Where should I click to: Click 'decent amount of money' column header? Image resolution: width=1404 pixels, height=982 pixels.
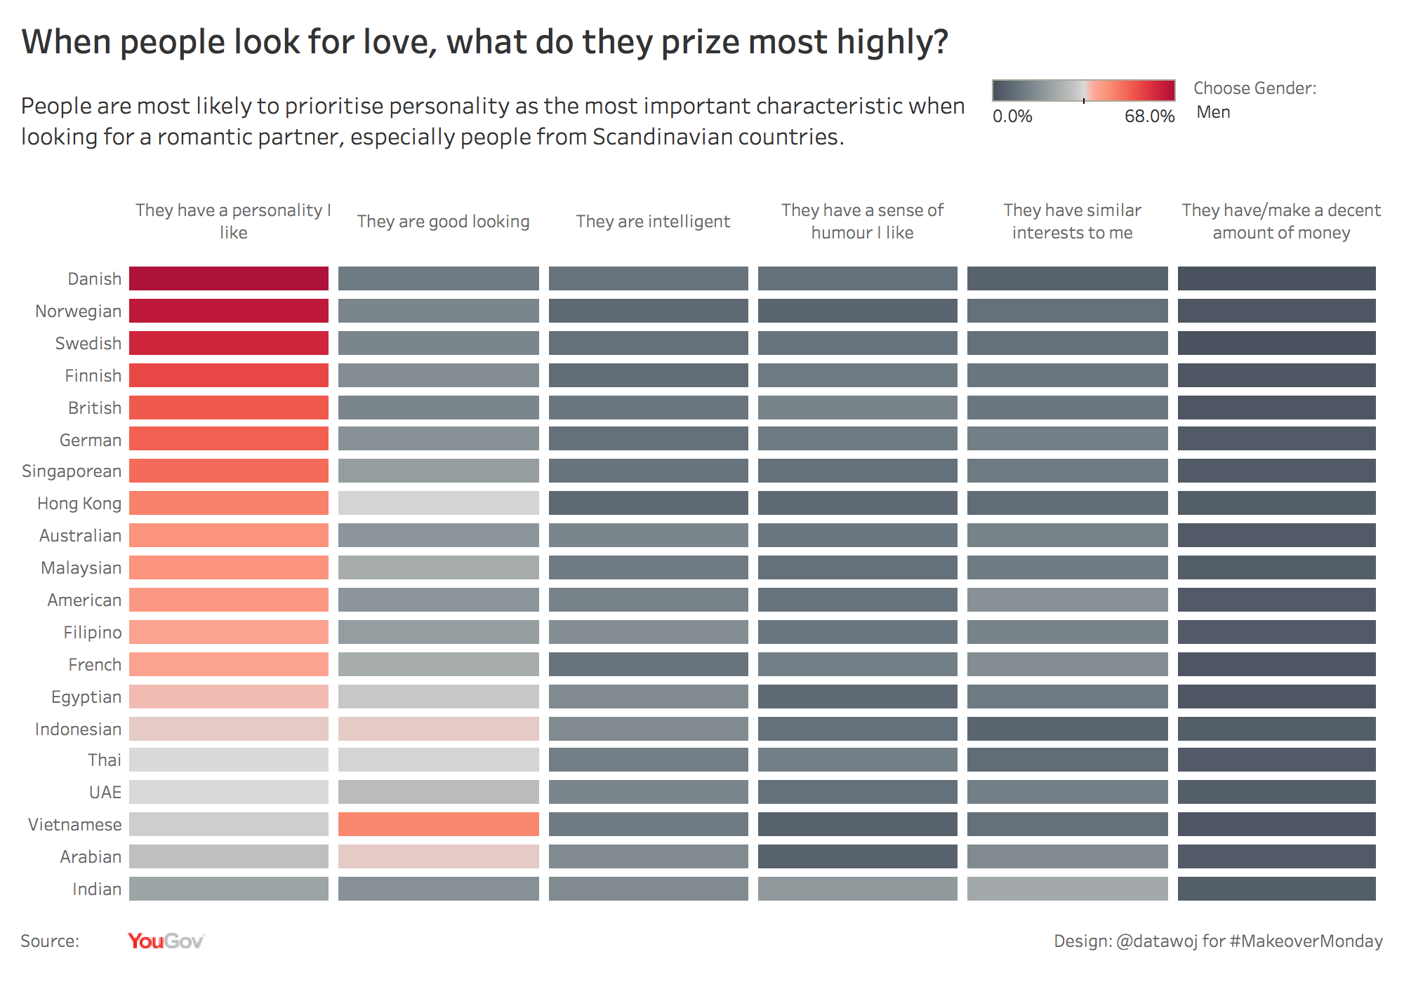[1281, 221]
